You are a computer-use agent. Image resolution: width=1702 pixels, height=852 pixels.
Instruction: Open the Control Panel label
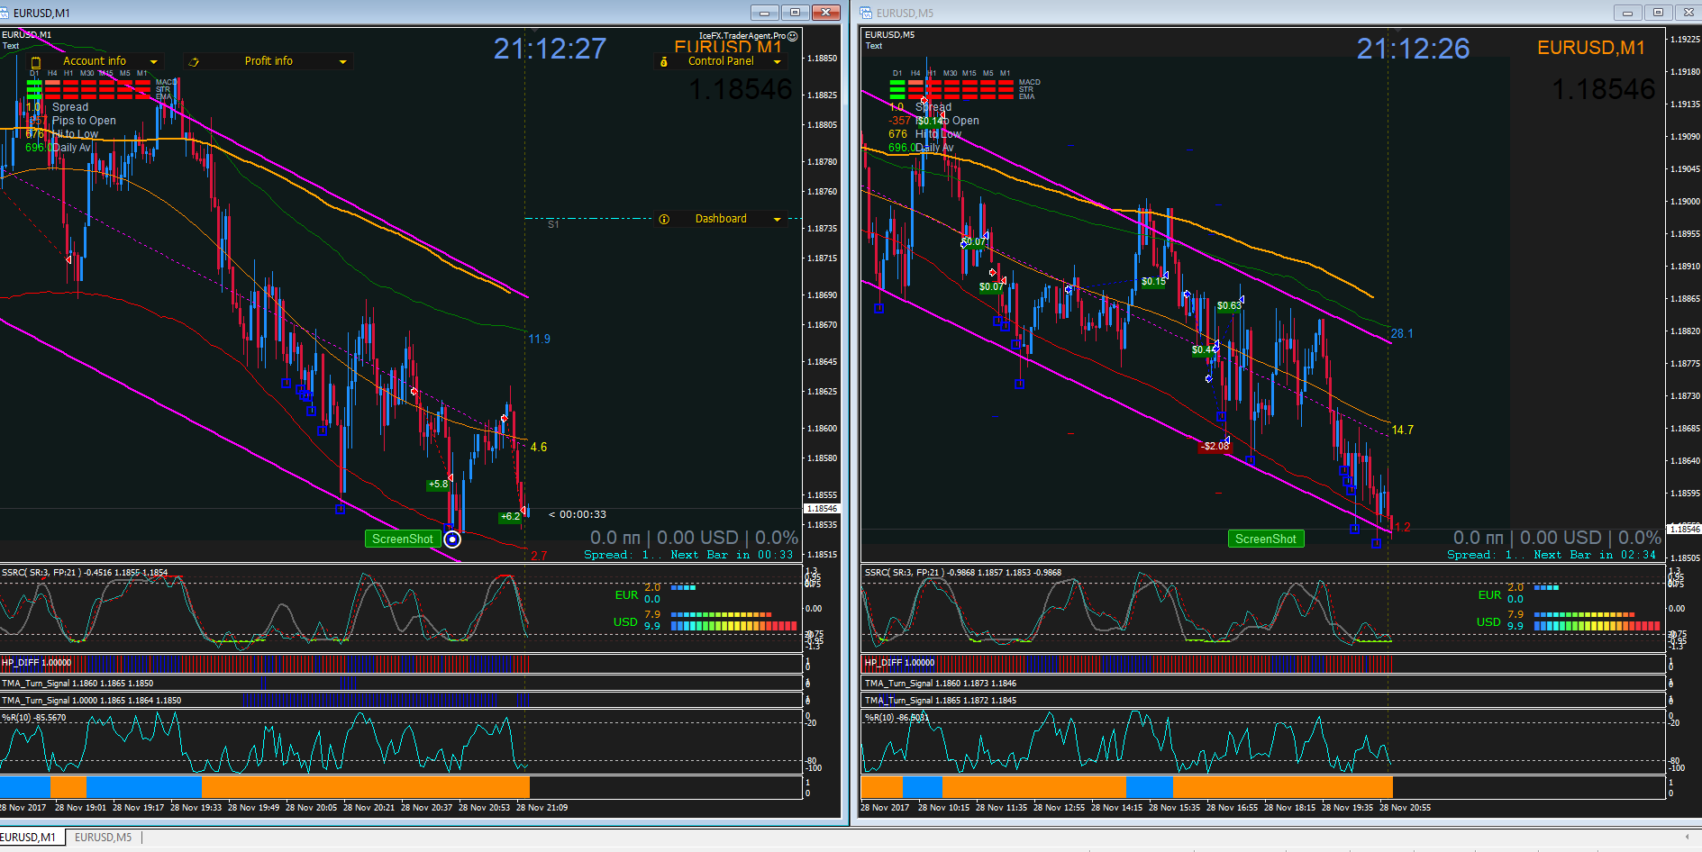click(721, 61)
